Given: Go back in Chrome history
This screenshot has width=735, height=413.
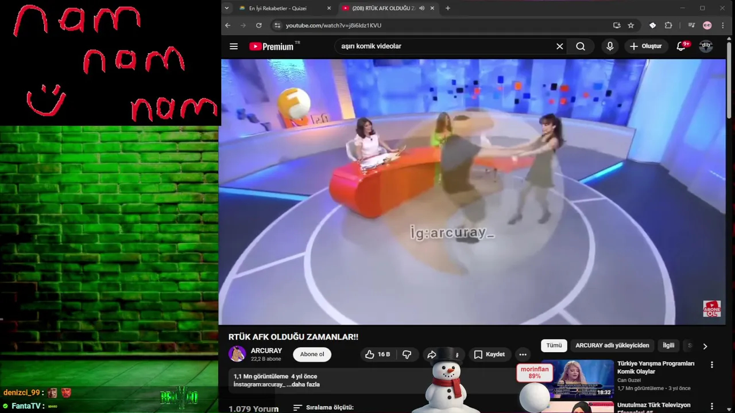Looking at the screenshot, I should (x=227, y=25).
